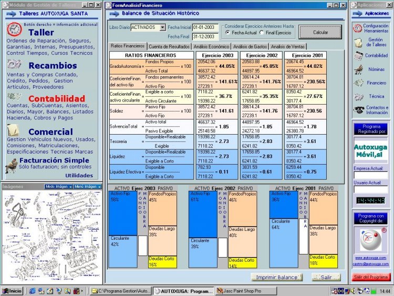394x296 pixels.
Task: Click the Usuario Actual field
Action: coord(371,189)
